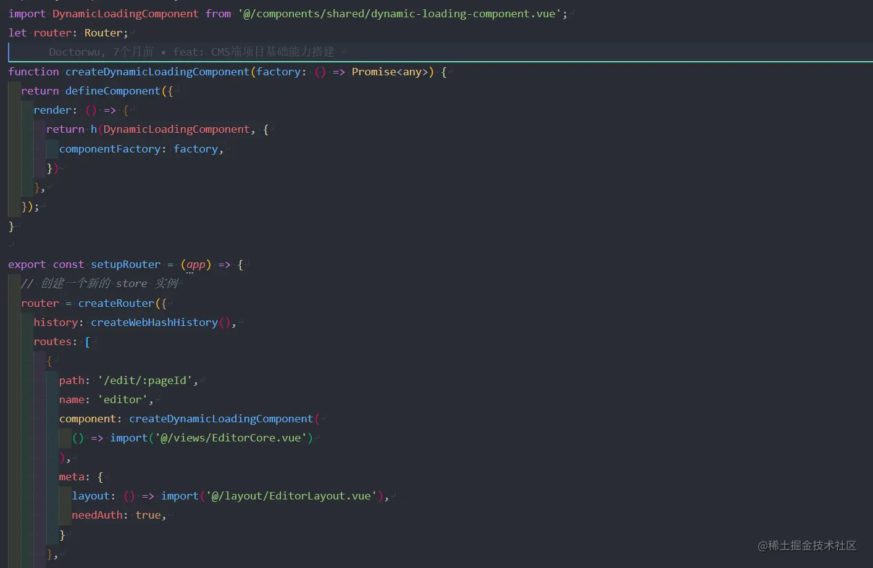This screenshot has height=568, width=873.
Task: Click the import path '@/components/shared/dynamic-loading-component.vue'
Action: (400, 14)
